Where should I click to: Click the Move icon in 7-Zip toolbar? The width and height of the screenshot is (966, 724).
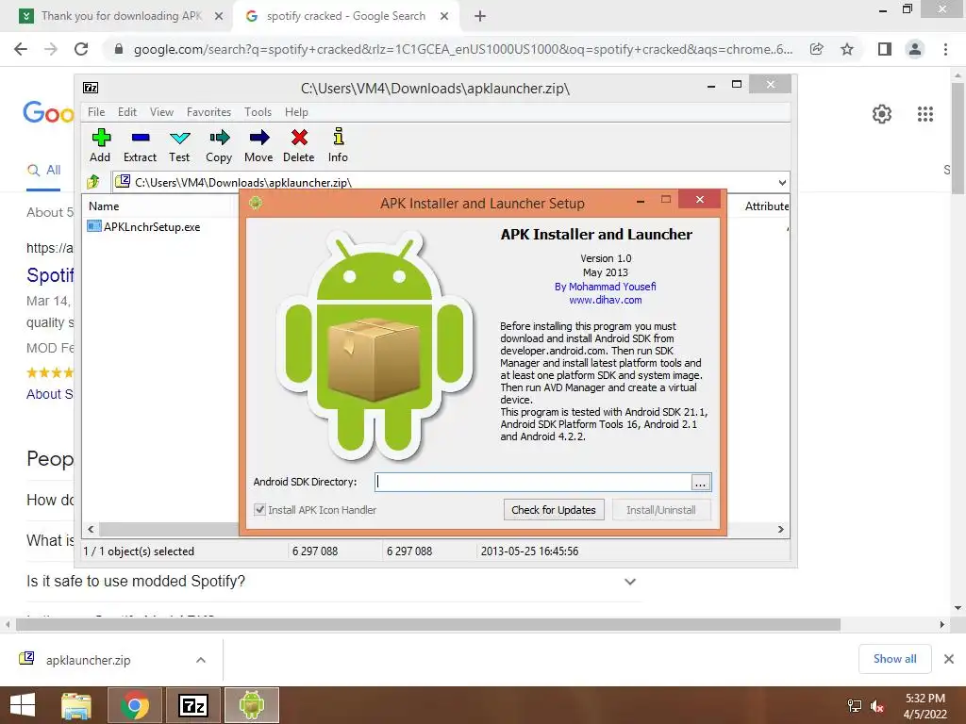click(x=258, y=138)
